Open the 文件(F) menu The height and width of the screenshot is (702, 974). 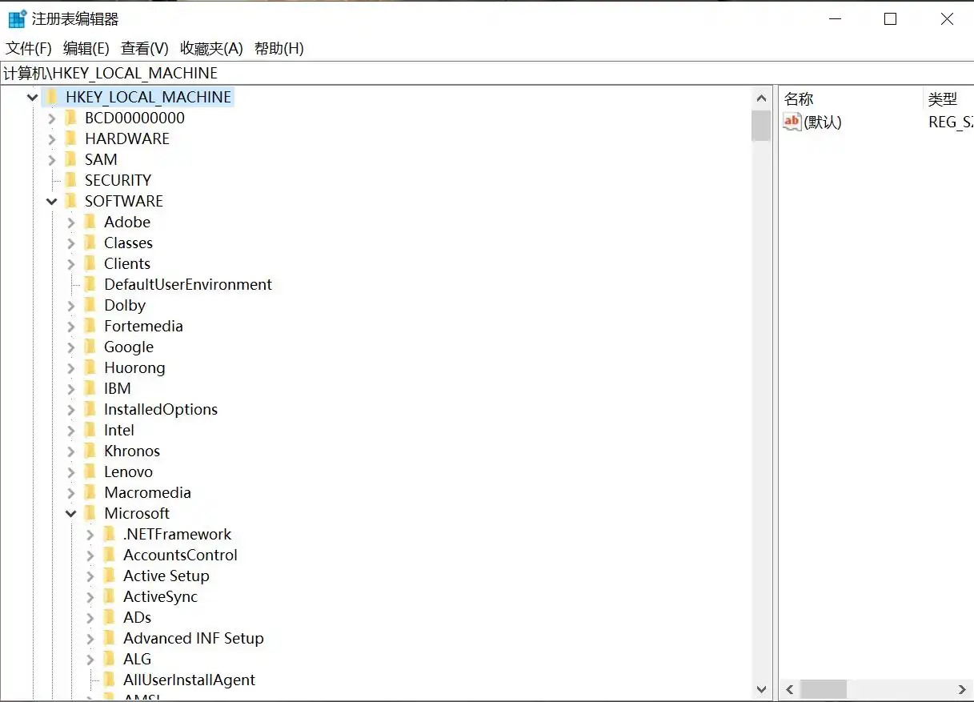click(x=29, y=48)
